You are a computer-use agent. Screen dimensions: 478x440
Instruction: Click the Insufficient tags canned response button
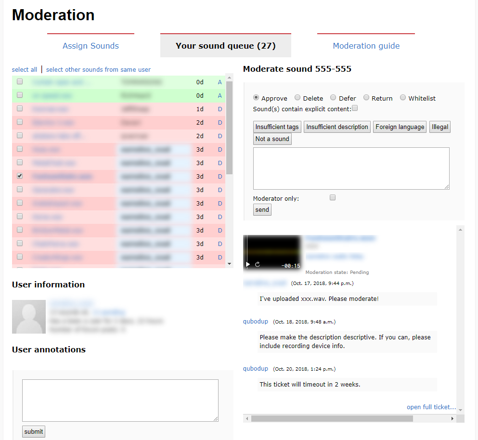pos(277,127)
